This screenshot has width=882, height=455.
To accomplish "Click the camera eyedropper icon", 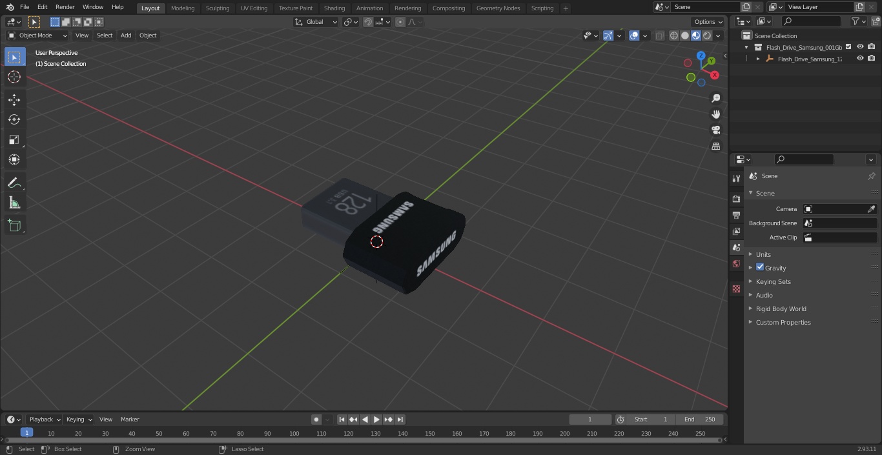I will [871, 209].
